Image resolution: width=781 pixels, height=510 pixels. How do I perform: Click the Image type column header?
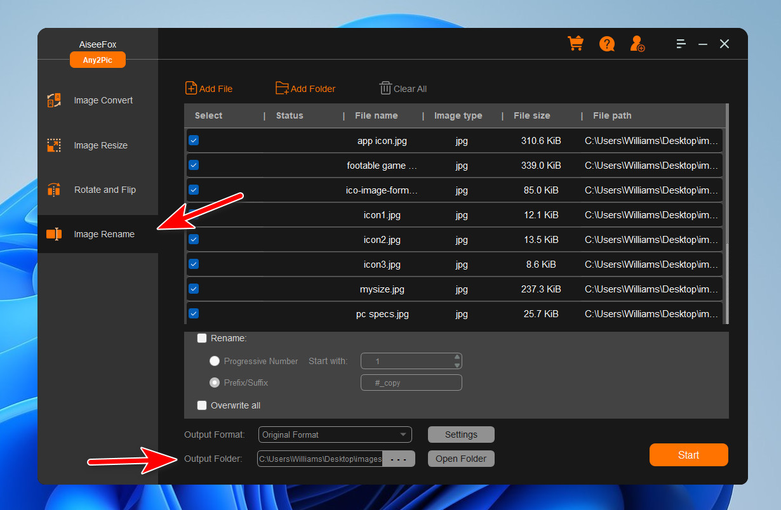pyautogui.click(x=458, y=115)
